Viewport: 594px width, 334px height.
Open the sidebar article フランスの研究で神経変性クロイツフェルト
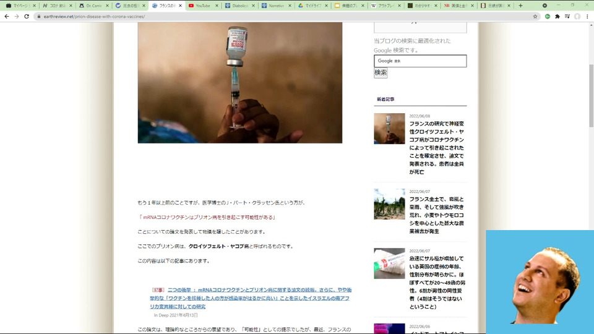[x=436, y=148]
